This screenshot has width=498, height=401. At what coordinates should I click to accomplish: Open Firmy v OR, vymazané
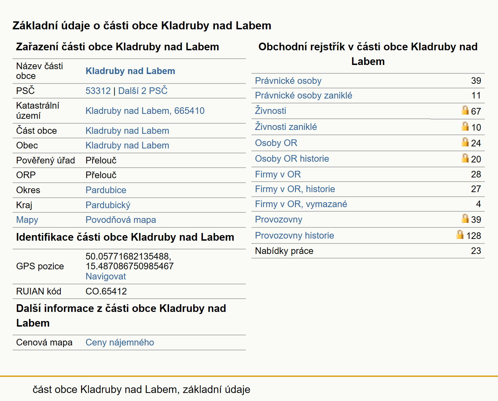(x=301, y=204)
